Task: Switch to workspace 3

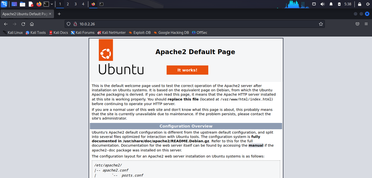Action: coord(75,4)
